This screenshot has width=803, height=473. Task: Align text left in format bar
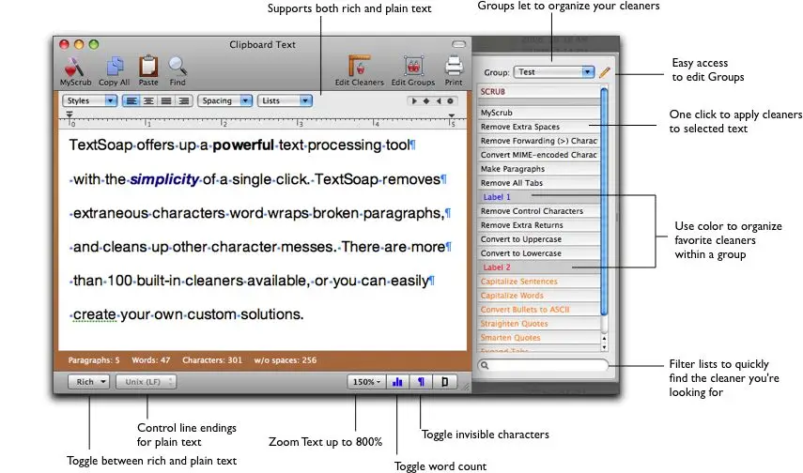(131, 100)
